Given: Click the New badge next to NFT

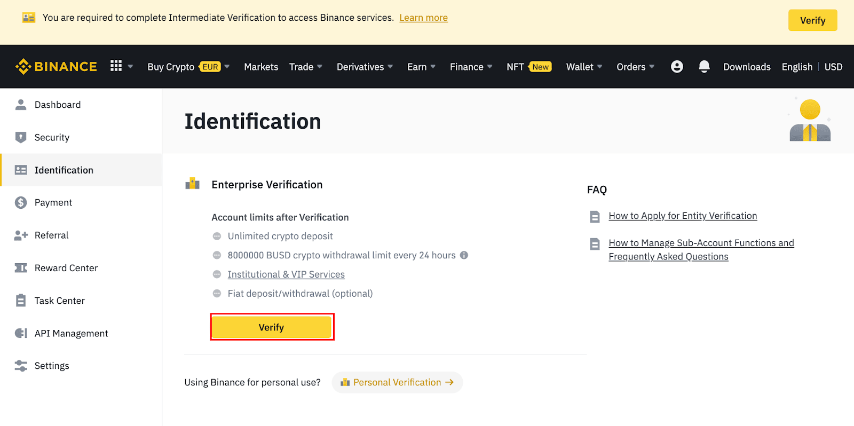Looking at the screenshot, I should [x=540, y=67].
